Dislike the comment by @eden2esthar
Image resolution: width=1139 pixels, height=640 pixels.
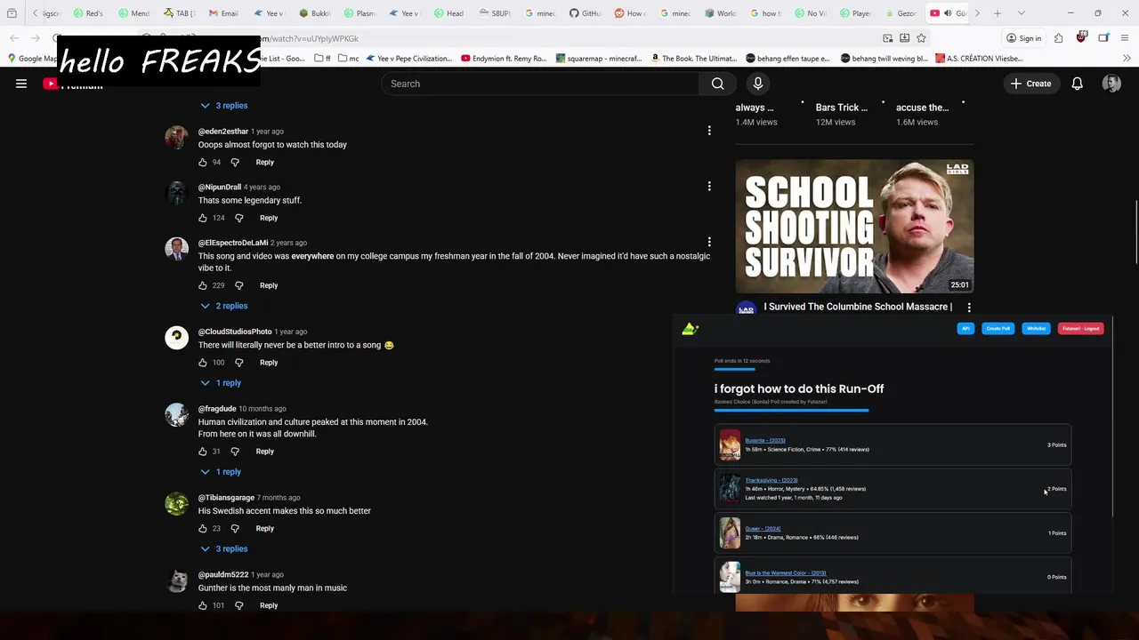coord(235,162)
